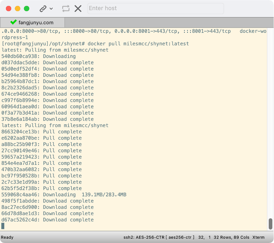This screenshot has height=243, width=274.
Task: Click the 540db60ca938 Downloading line
Action: click(39, 56)
